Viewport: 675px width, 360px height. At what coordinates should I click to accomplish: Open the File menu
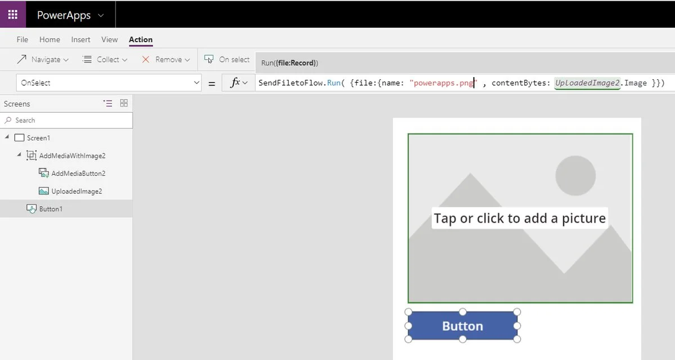22,39
